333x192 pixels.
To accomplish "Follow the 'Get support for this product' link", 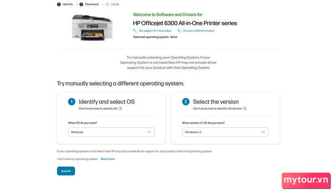I will click(155, 30).
